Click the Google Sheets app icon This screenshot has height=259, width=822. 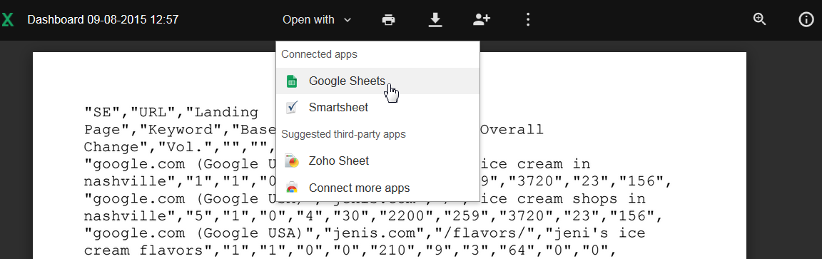pos(291,81)
